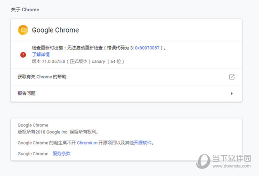259x176 pixels.
Task: Open the 开源软件 link
Action: click(143, 142)
